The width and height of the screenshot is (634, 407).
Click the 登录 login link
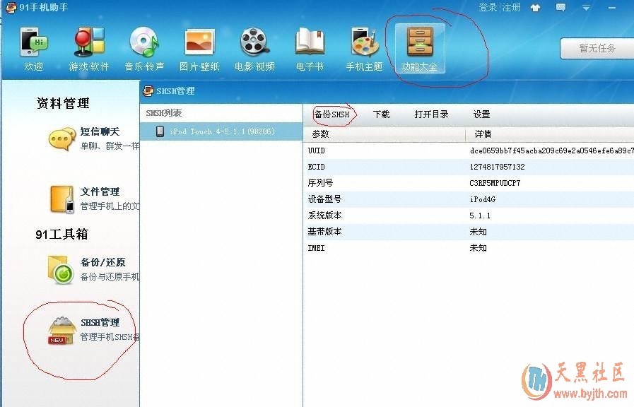(x=488, y=8)
